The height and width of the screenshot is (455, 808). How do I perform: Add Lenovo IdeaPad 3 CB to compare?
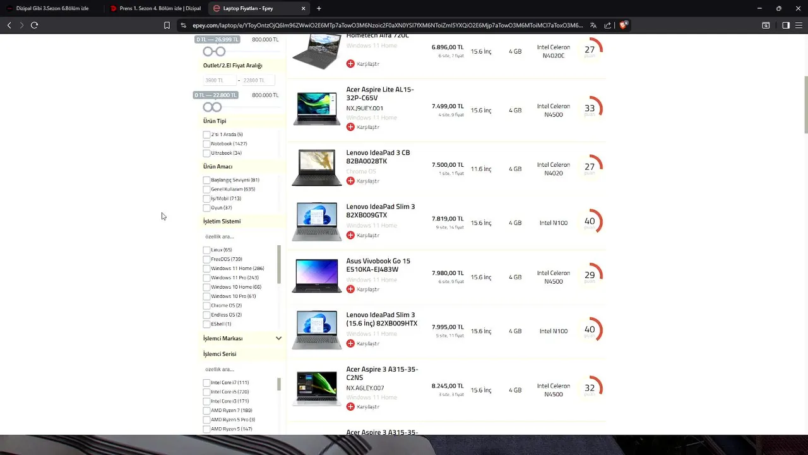[350, 181]
